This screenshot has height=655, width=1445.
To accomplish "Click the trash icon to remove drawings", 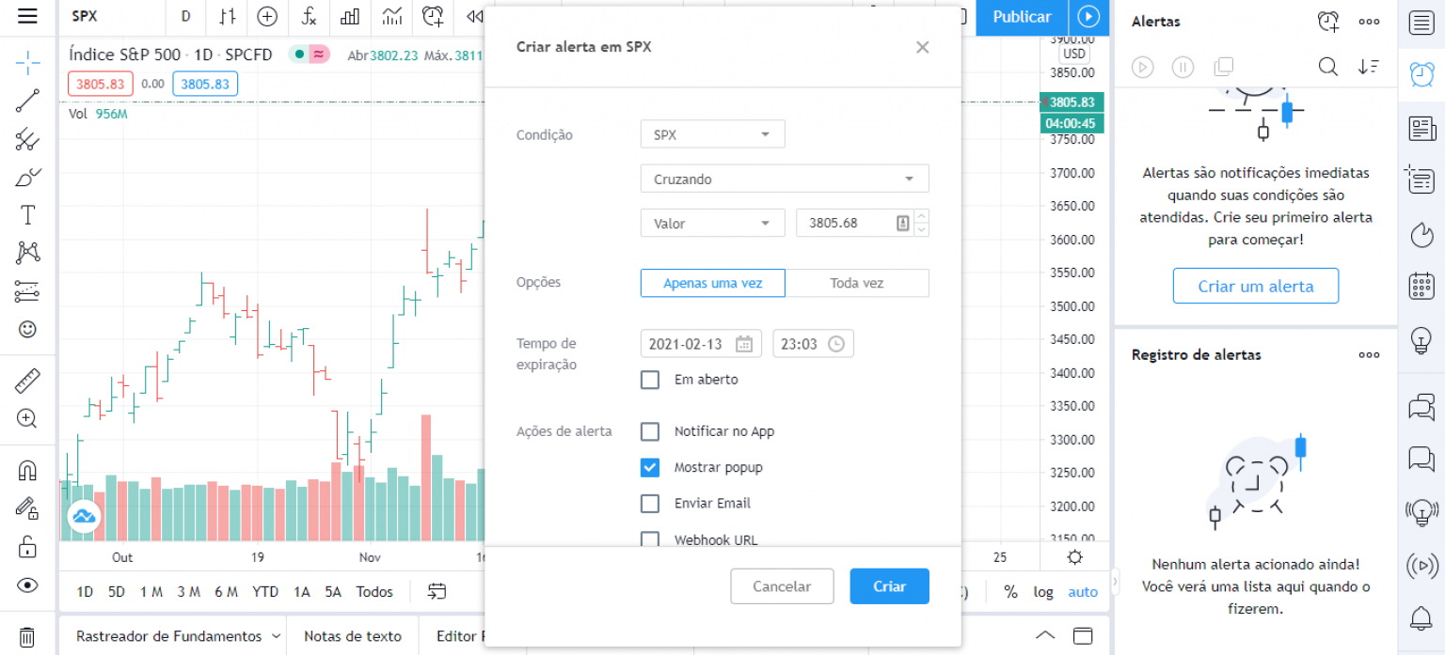I will pyautogui.click(x=27, y=636).
